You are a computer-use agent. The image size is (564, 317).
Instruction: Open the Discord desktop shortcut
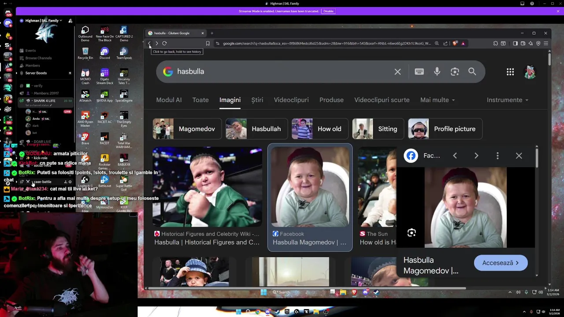[x=104, y=54]
